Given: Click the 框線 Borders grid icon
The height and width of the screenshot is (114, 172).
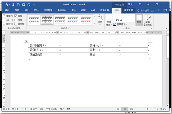Looking at the screenshot, I should 139,17.
